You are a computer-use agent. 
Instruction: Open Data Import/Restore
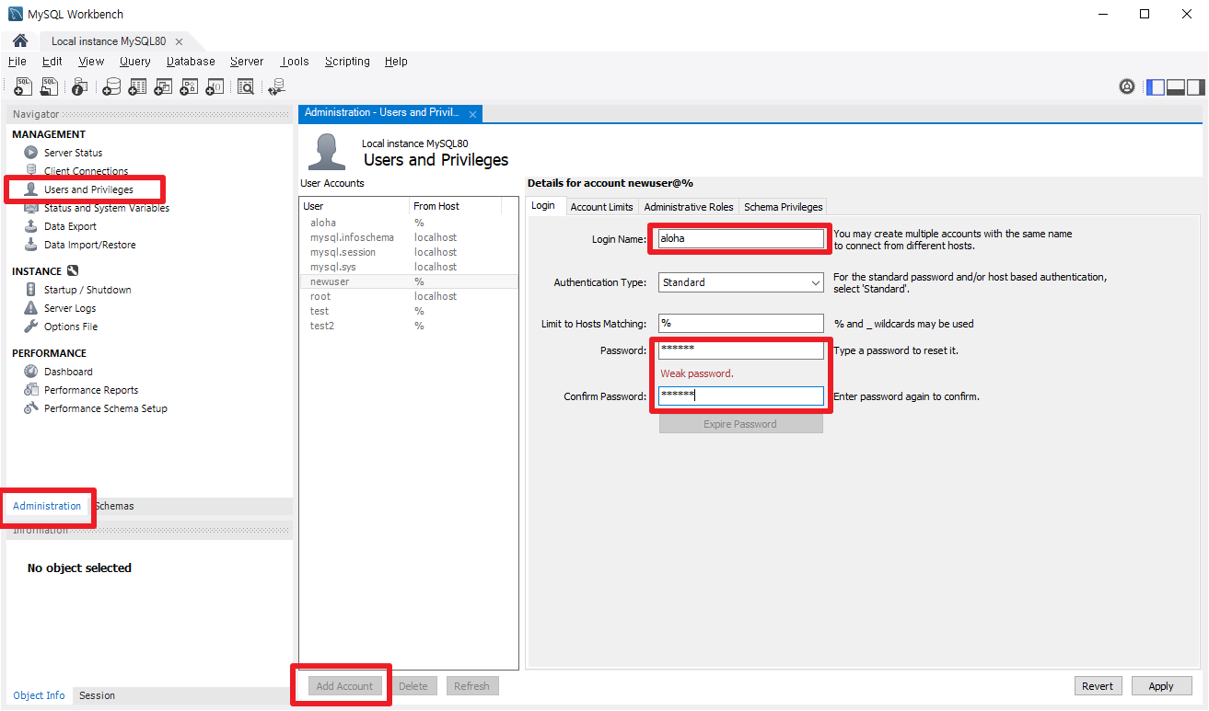click(x=89, y=245)
